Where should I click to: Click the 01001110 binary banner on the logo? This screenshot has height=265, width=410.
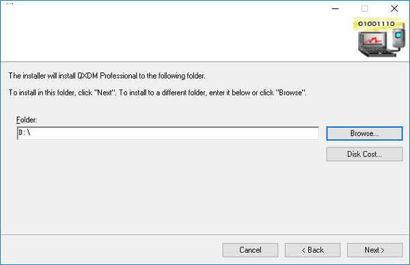pos(376,24)
